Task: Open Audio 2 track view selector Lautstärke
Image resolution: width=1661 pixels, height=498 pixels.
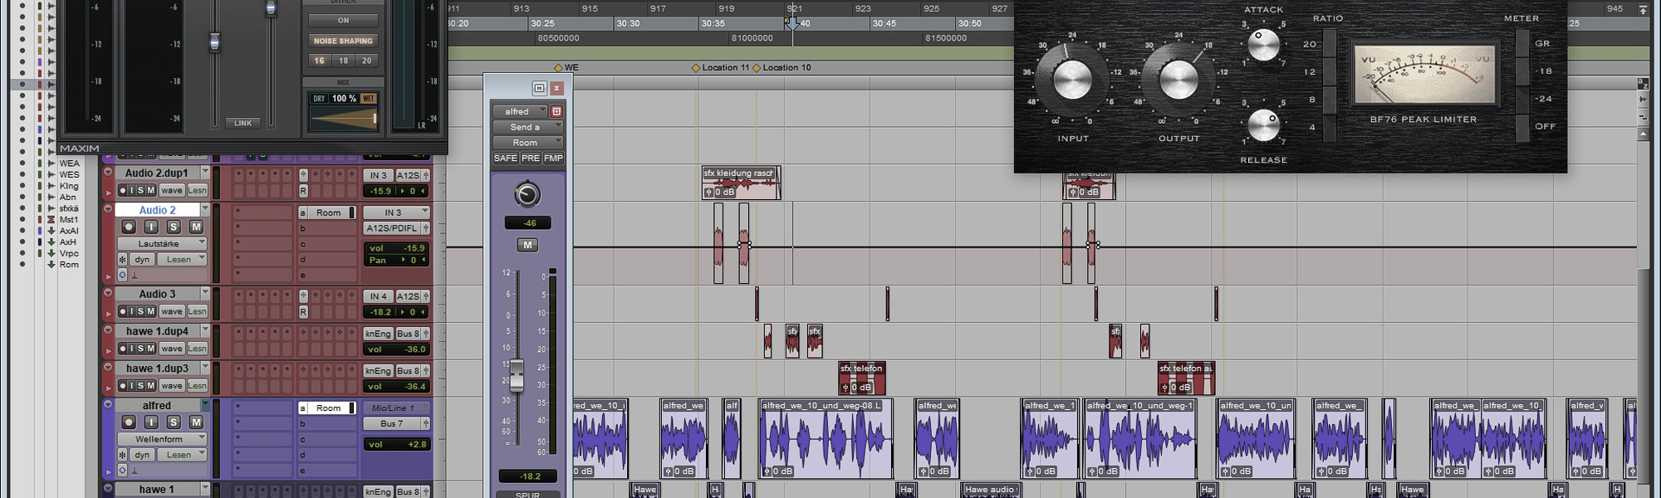Action: [161, 243]
